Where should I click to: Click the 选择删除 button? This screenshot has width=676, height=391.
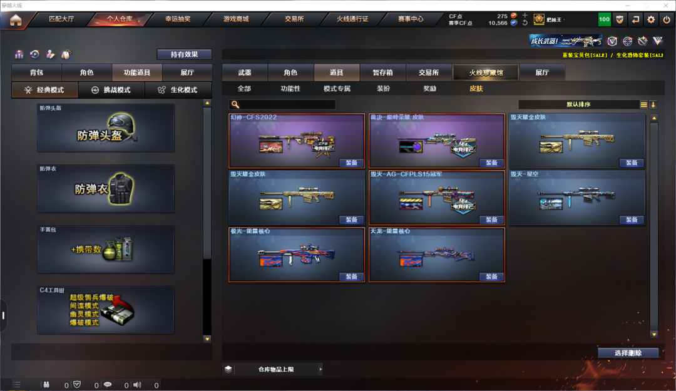[x=628, y=353]
